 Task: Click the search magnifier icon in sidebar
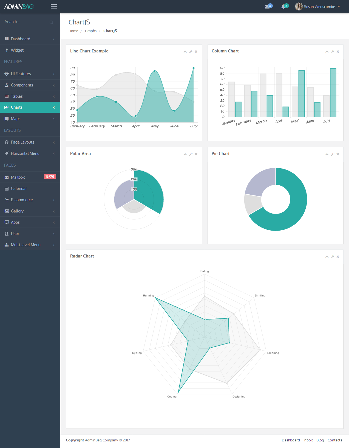point(51,22)
